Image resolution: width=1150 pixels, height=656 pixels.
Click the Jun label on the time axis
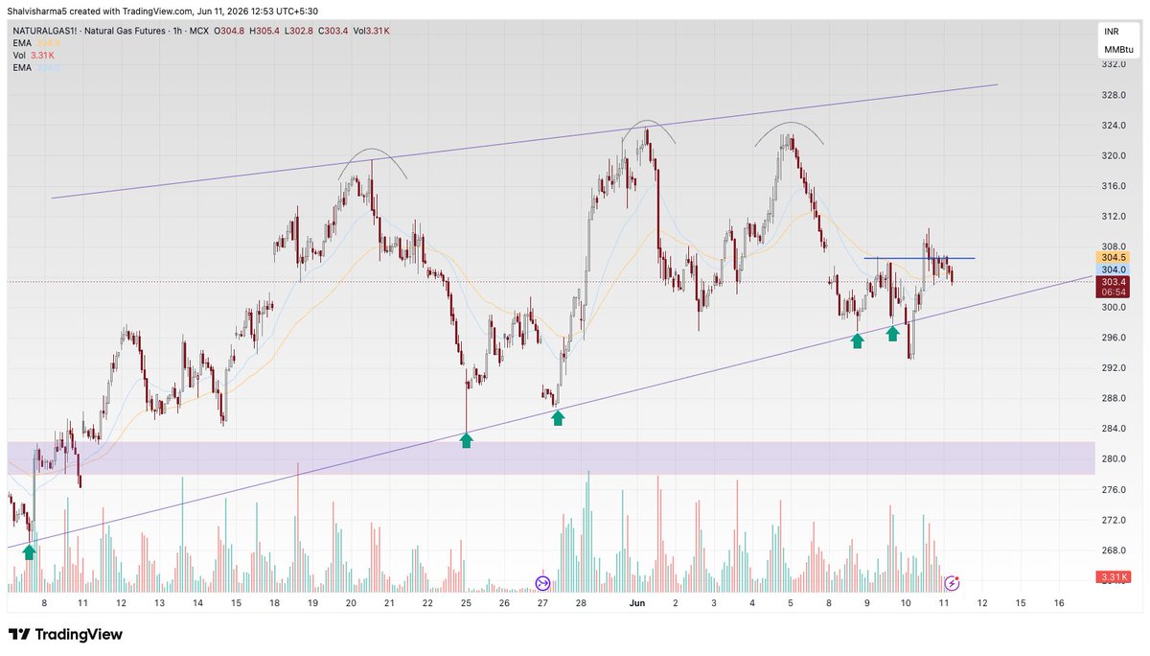click(637, 603)
